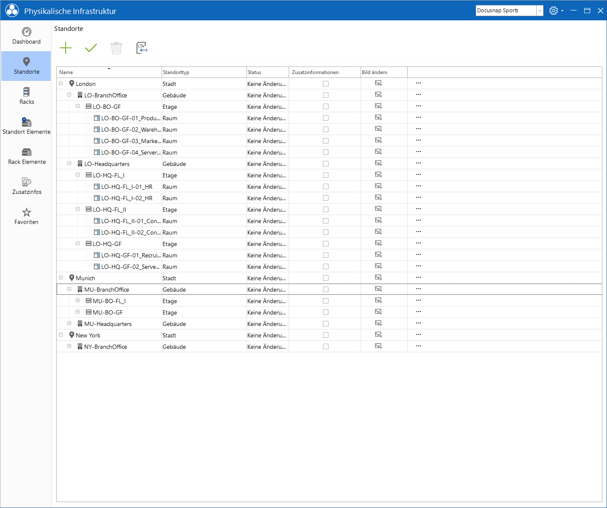The width and height of the screenshot is (607, 508).
Task: Expand the MU-BO-FL_I floor node
Action: pyautogui.click(x=78, y=301)
